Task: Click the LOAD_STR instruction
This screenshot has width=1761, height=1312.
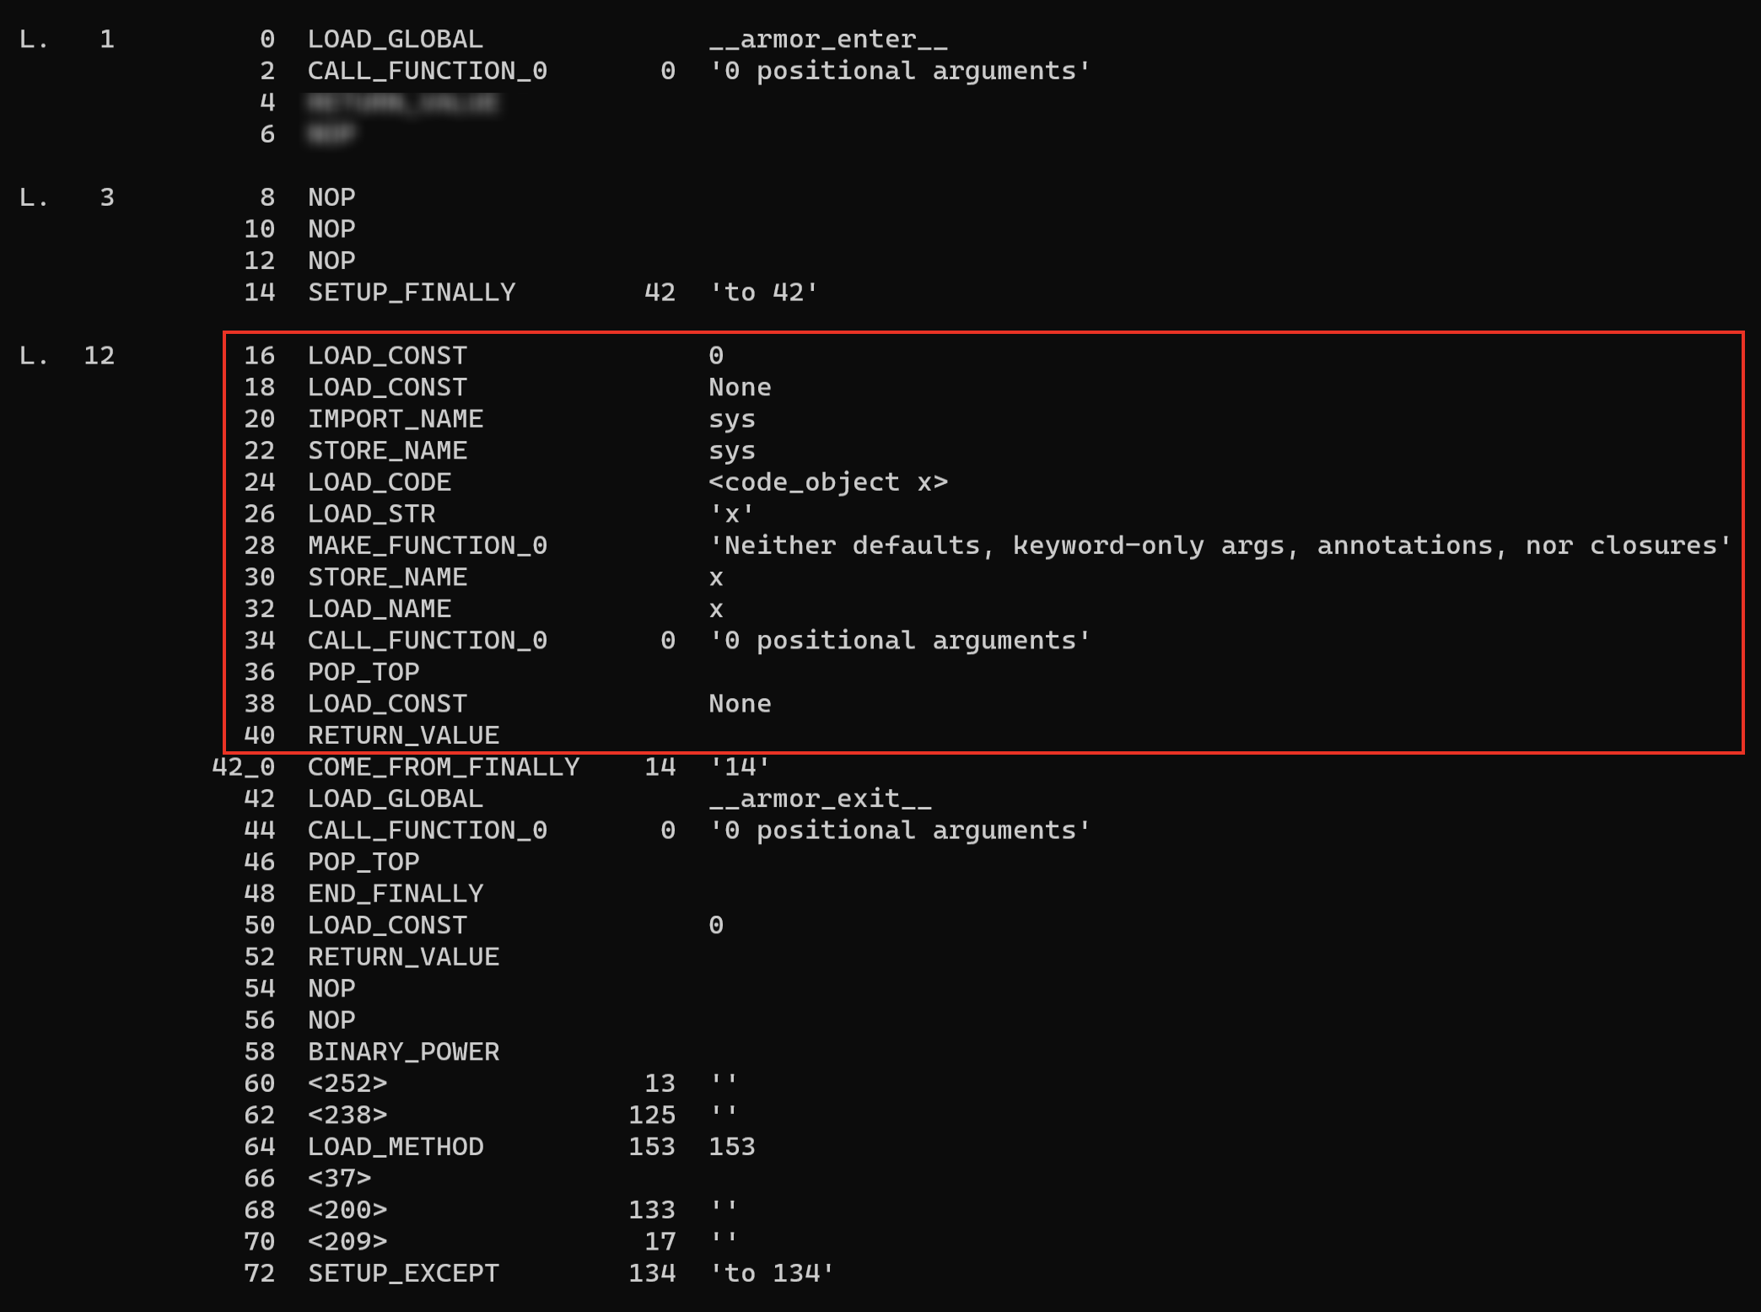Action: [x=371, y=514]
